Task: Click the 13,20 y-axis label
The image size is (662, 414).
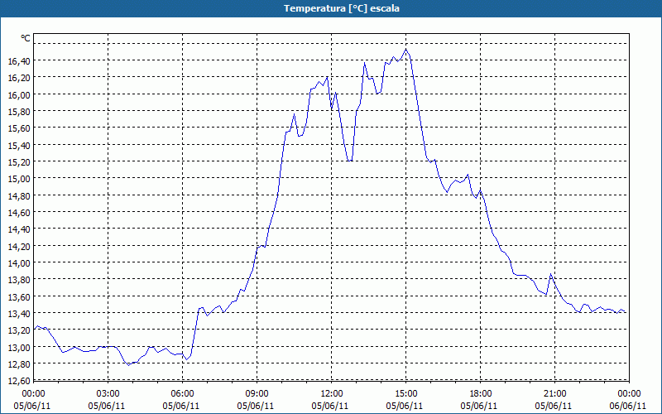Action: [x=19, y=330]
